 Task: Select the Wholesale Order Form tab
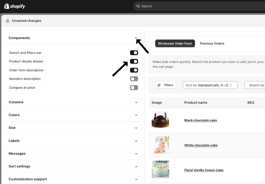tap(175, 43)
